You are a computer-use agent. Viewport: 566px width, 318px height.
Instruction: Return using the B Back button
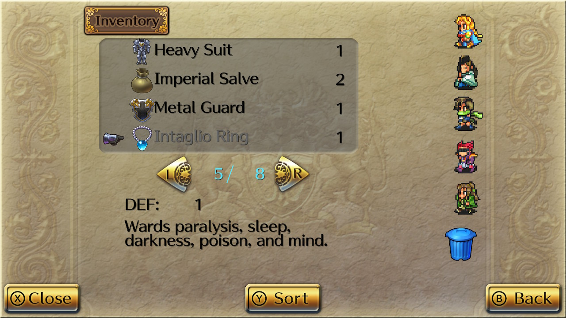tap(524, 299)
